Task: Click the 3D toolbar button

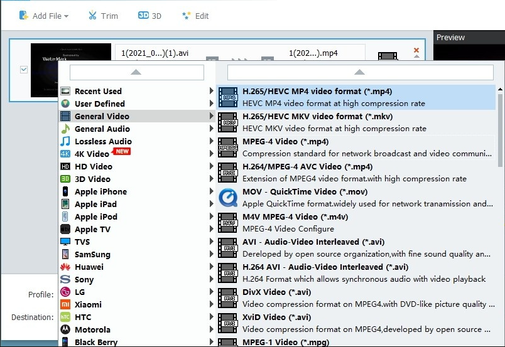Action: click(x=149, y=16)
